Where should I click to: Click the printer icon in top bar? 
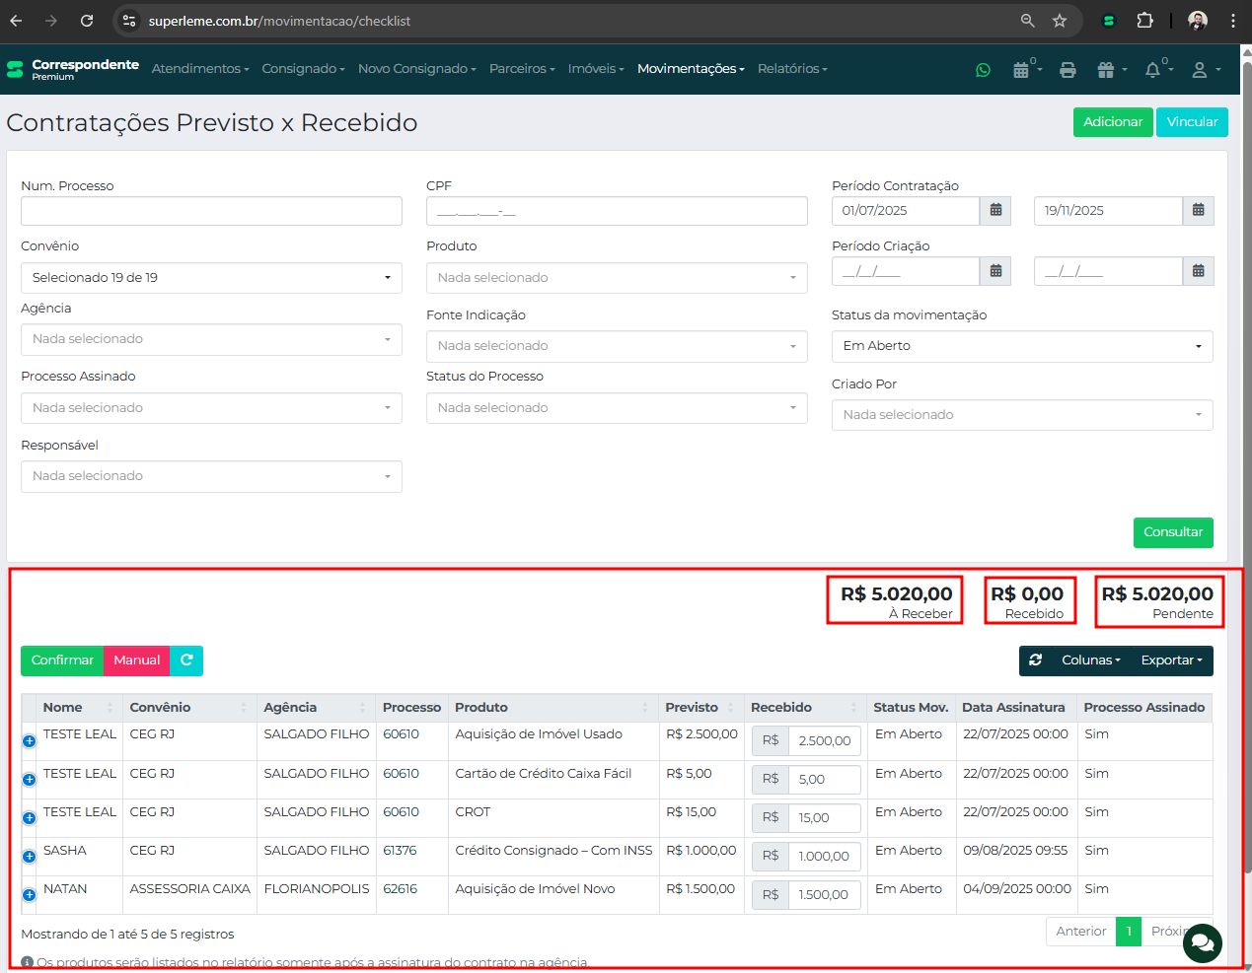point(1068,70)
